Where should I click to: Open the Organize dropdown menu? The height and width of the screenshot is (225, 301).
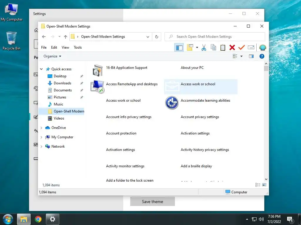(x=52, y=56)
